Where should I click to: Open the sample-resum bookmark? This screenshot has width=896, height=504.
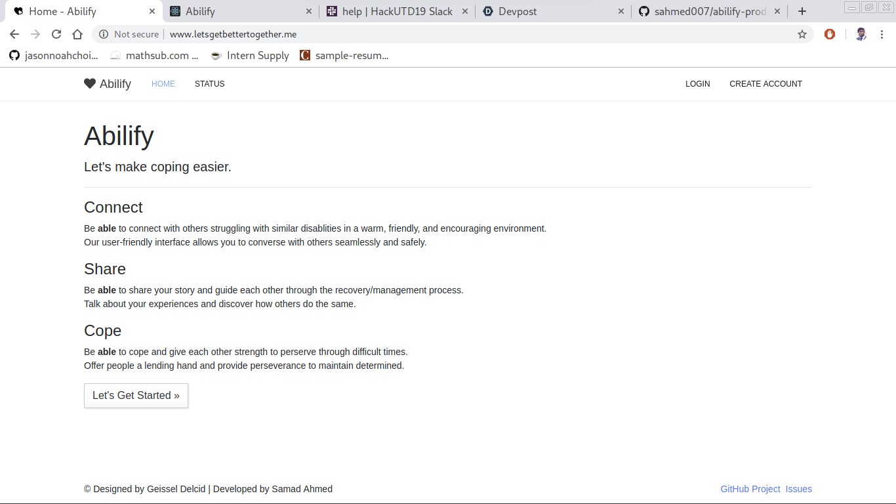[x=344, y=56]
